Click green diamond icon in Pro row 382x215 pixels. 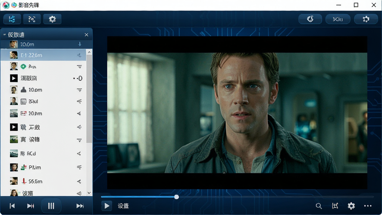[24, 66]
